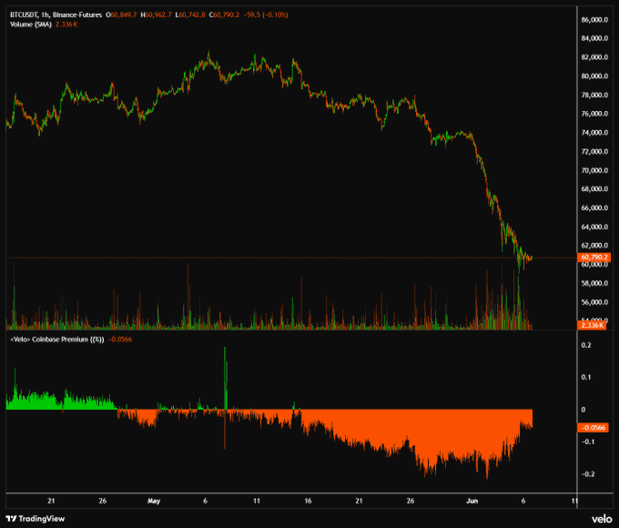Click the 62,000.0 price axis label
This screenshot has width=619, height=528.
pyautogui.click(x=594, y=245)
